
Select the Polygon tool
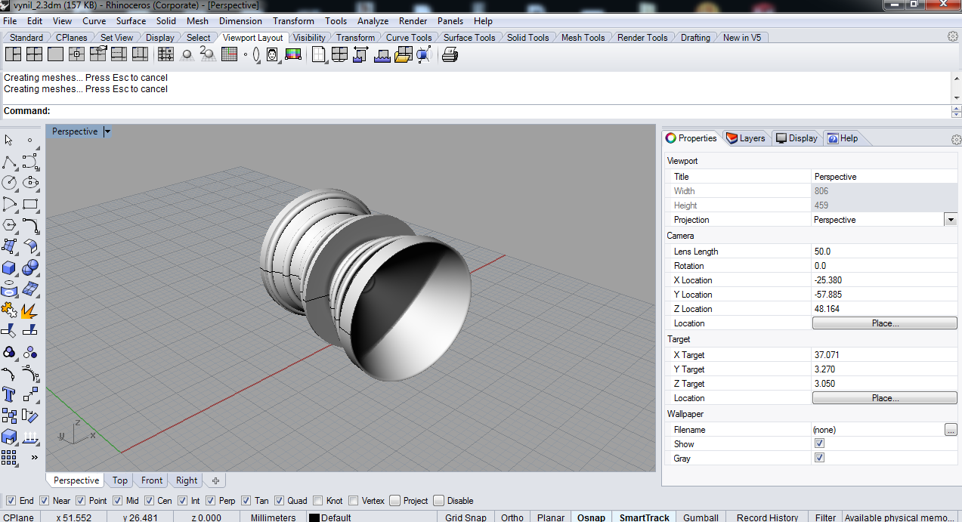click(x=9, y=225)
